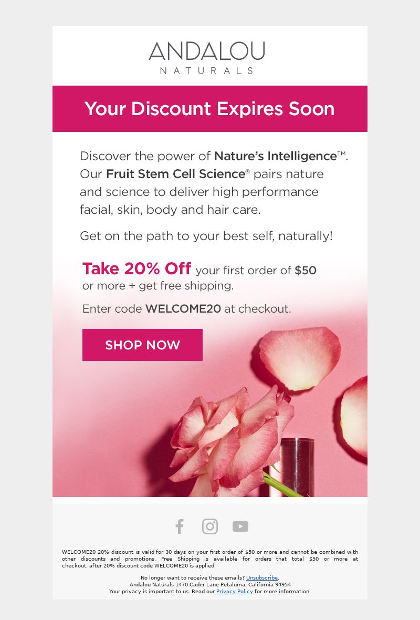
Task: Click the WELCOME20 code in checkout line
Action: (x=183, y=309)
